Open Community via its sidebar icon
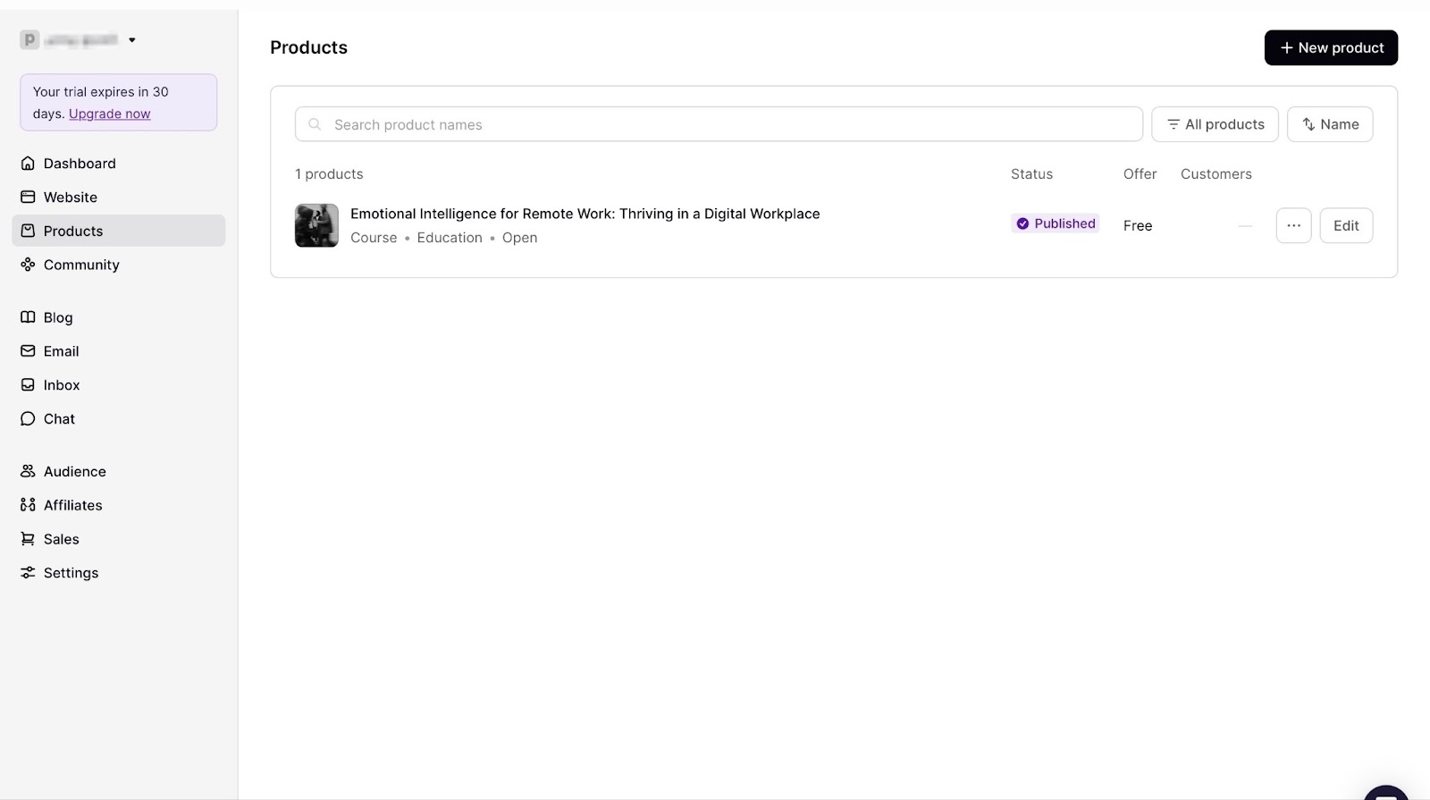The image size is (1430, 800). coord(28,265)
